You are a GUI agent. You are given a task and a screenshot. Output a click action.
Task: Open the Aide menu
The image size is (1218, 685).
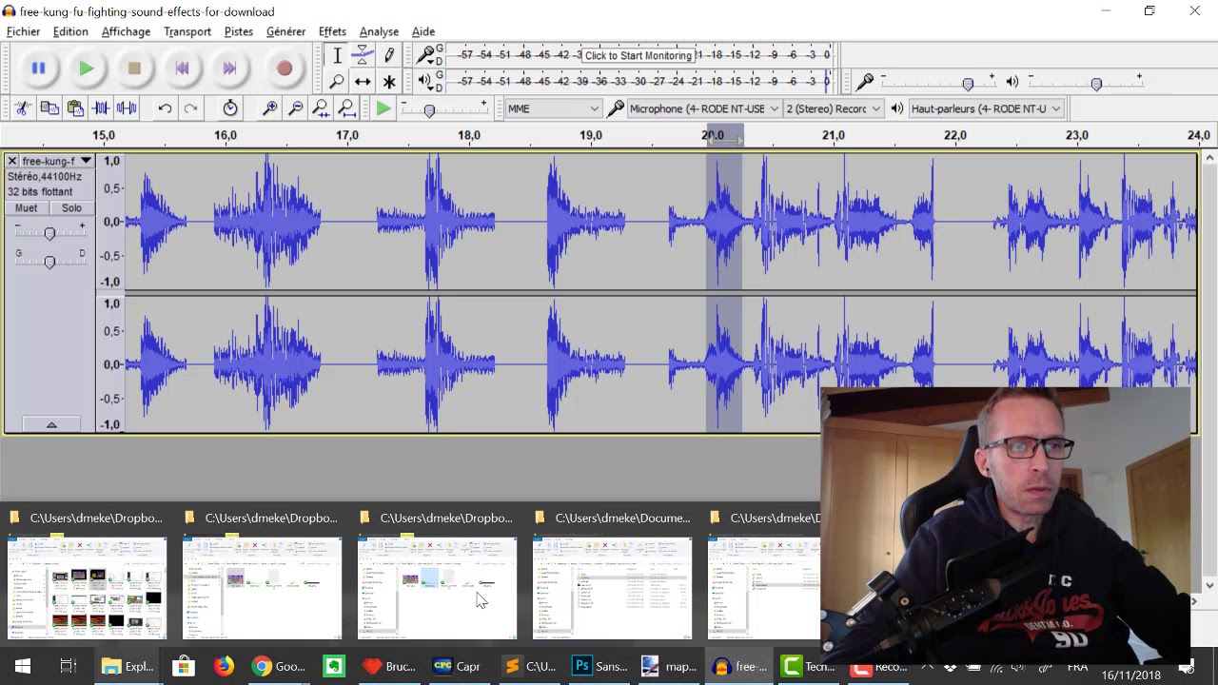tap(423, 31)
